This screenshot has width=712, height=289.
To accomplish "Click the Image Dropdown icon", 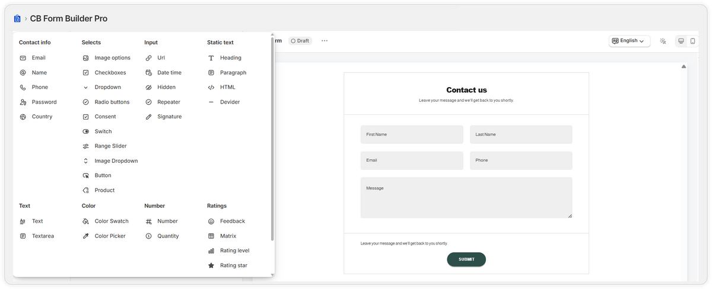I will (x=85, y=161).
